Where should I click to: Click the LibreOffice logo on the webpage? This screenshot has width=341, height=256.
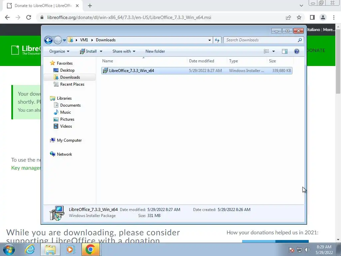26,50
